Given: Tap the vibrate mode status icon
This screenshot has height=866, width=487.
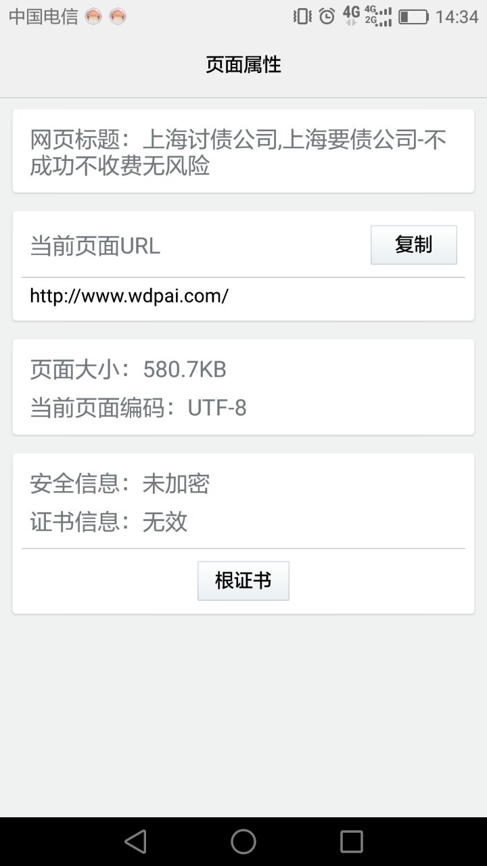Looking at the screenshot, I should [302, 16].
